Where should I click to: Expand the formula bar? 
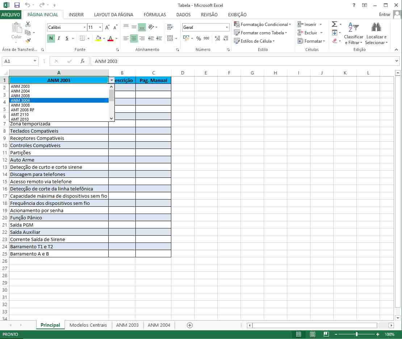(x=397, y=61)
